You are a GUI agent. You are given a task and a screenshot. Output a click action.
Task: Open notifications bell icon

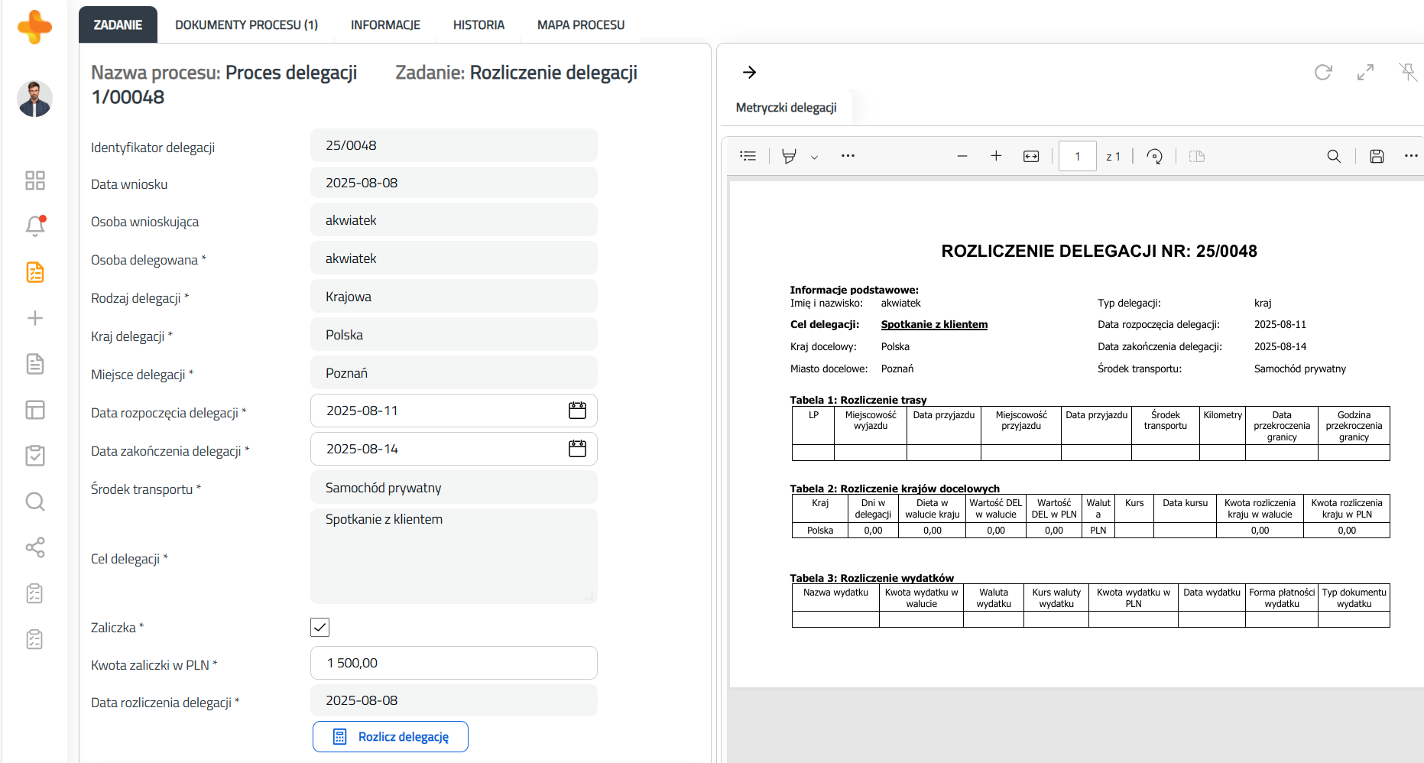[35, 226]
